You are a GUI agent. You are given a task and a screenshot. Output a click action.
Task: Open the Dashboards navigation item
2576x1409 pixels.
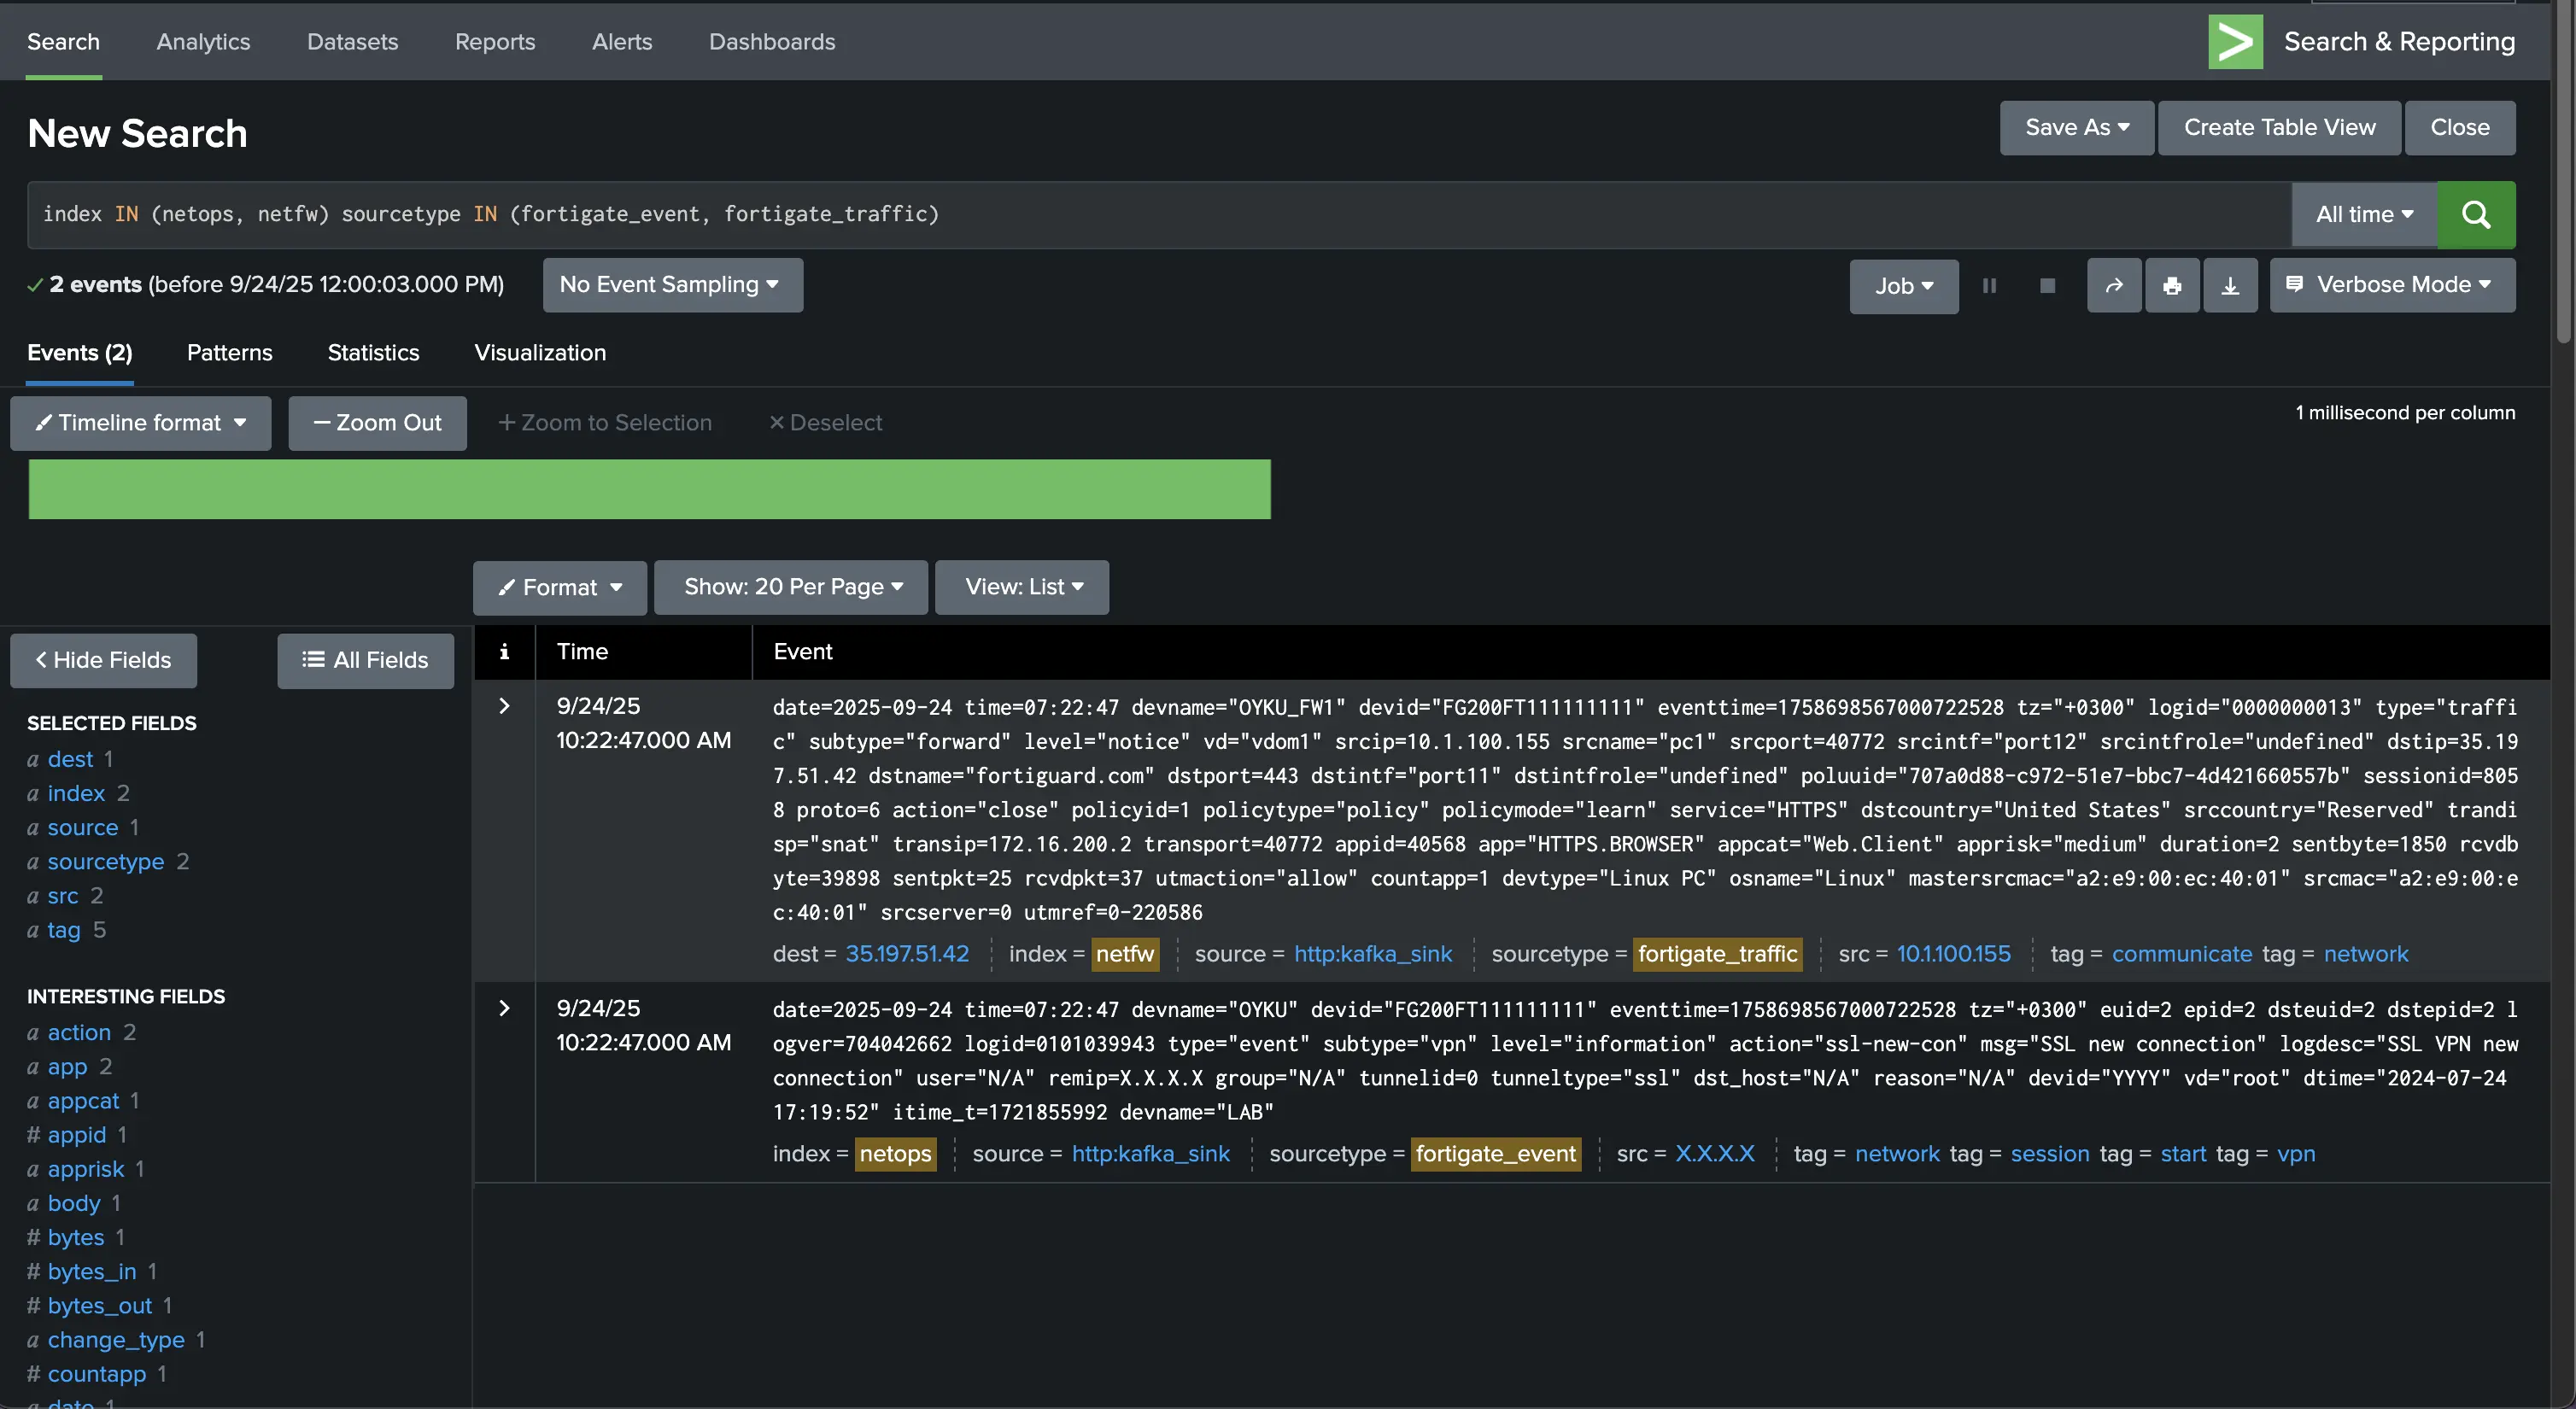coord(771,42)
